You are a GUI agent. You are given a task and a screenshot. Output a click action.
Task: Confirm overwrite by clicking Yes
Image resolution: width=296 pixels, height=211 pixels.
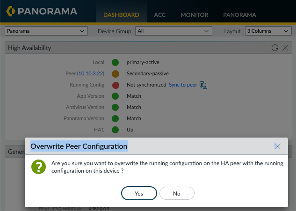[x=139, y=193]
